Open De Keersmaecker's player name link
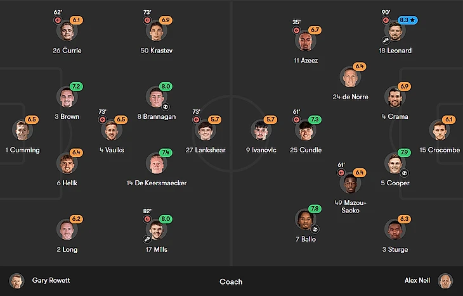 (156, 183)
